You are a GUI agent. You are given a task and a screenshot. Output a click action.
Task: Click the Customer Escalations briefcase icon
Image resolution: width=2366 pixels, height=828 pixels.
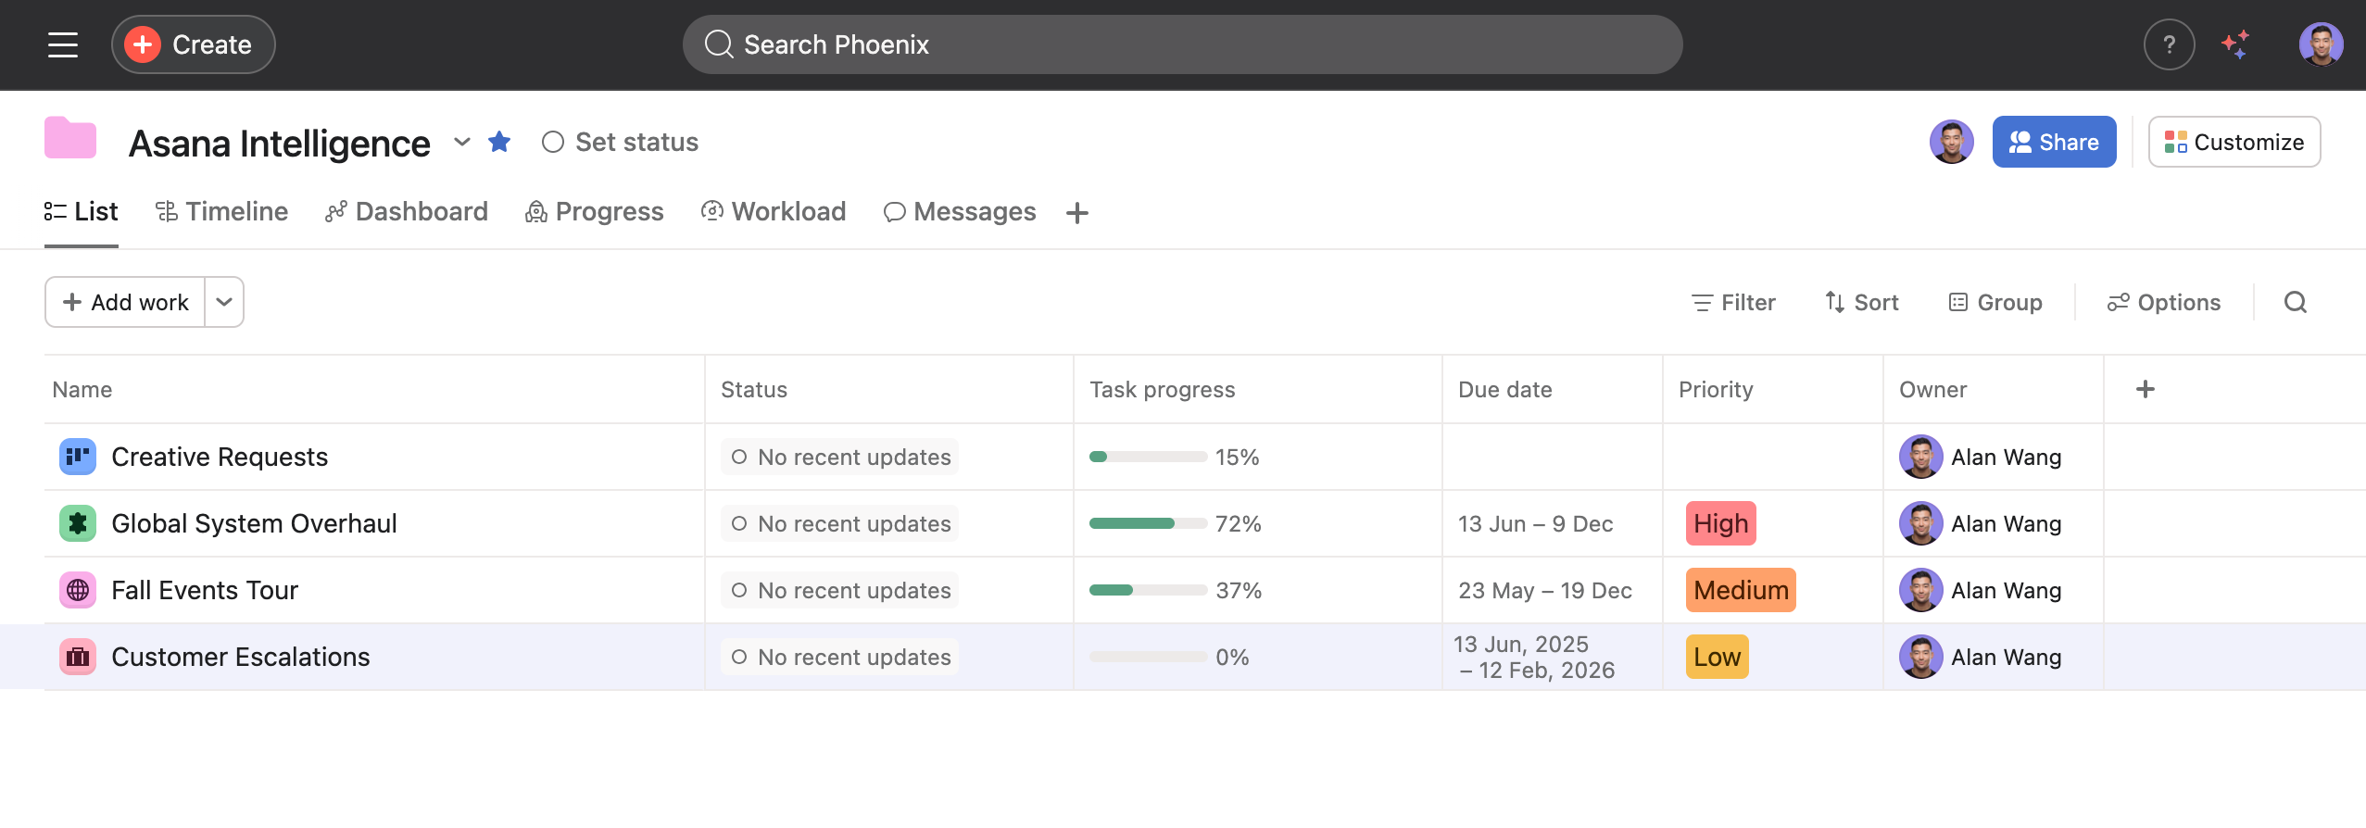coord(78,657)
